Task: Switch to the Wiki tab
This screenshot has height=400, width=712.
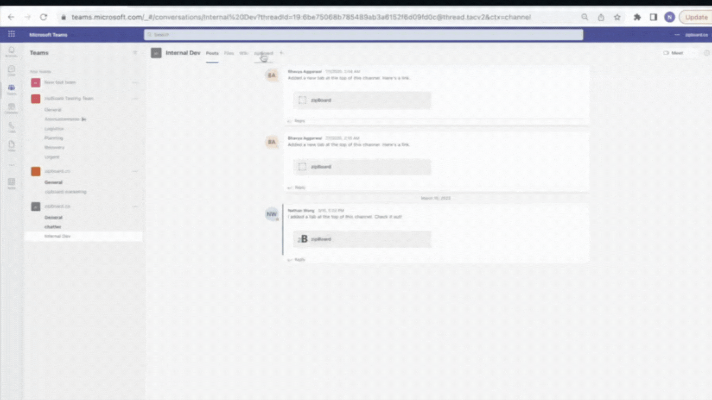Action: coord(244,53)
